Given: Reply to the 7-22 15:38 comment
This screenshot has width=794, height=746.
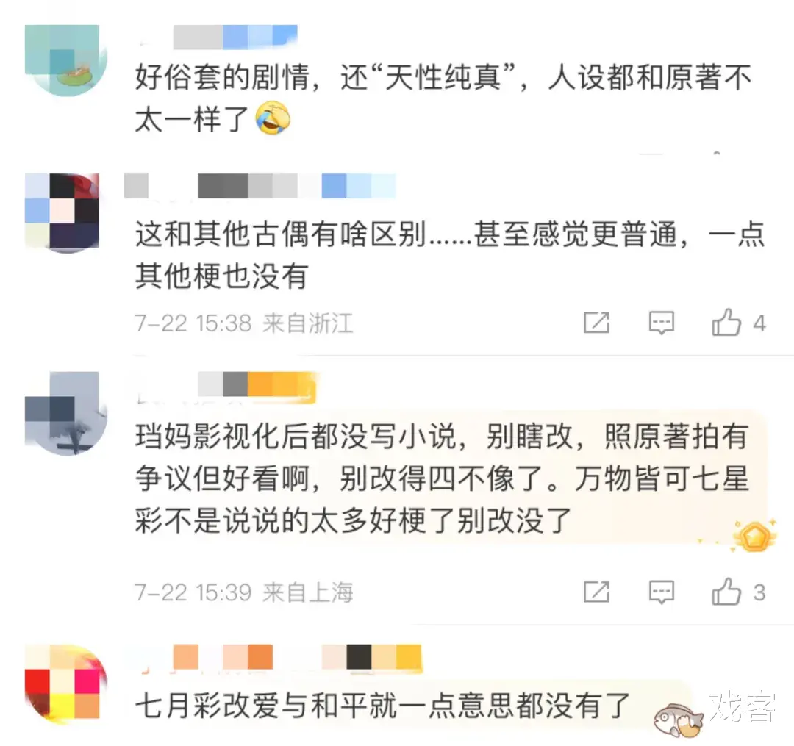Looking at the screenshot, I should point(662,323).
